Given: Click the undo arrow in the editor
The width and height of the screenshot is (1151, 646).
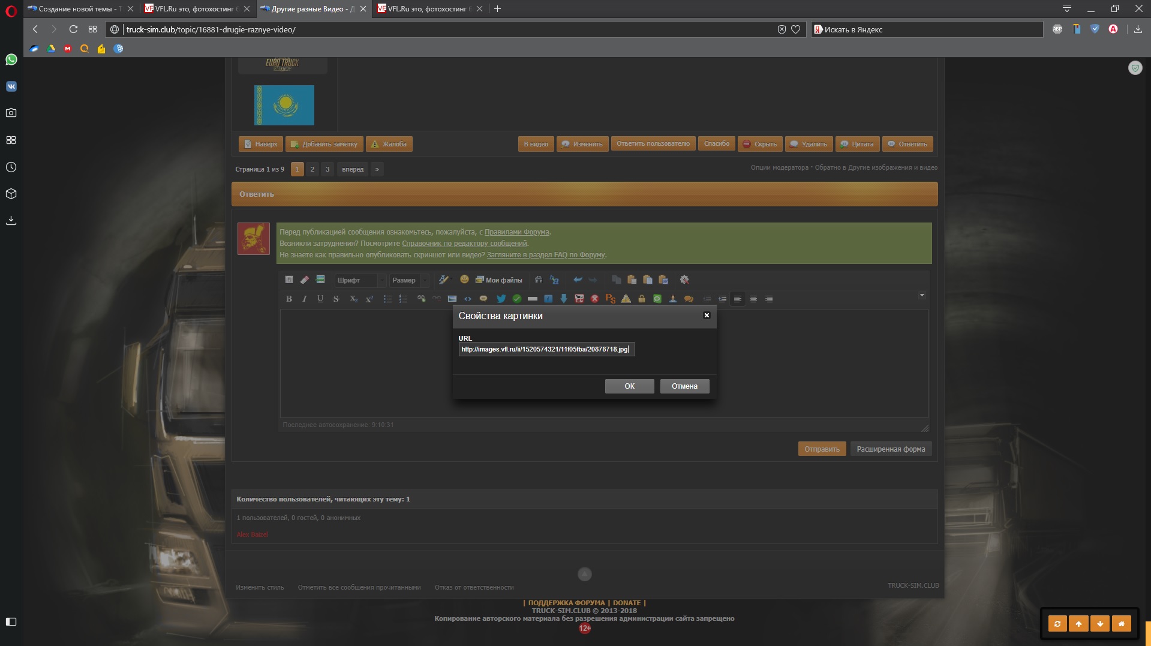Looking at the screenshot, I should pyautogui.click(x=578, y=280).
